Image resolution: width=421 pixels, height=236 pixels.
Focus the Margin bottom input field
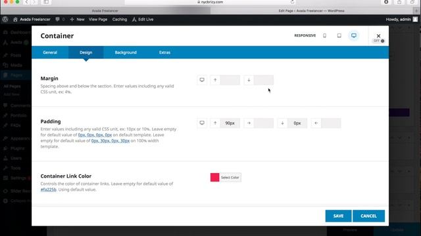264,80
